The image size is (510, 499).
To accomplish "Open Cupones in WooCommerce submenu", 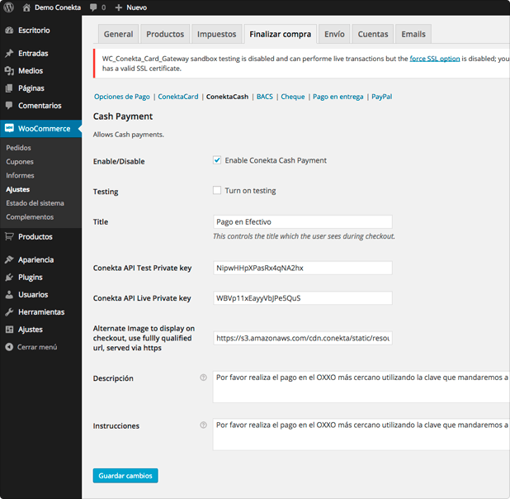I will 20,162.
